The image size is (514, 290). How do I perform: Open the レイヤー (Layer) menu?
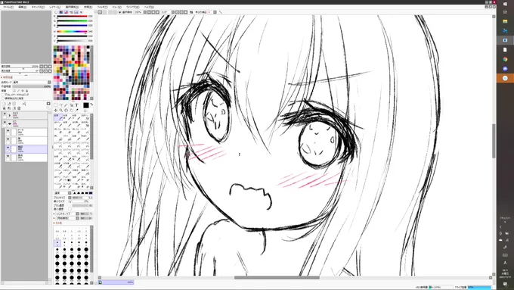(x=54, y=7)
